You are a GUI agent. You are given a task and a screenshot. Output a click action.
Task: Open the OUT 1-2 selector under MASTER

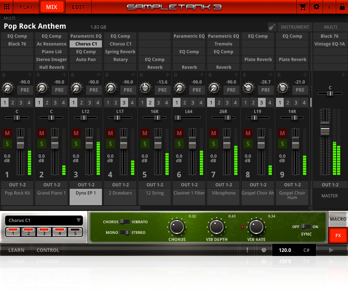coord(330,185)
